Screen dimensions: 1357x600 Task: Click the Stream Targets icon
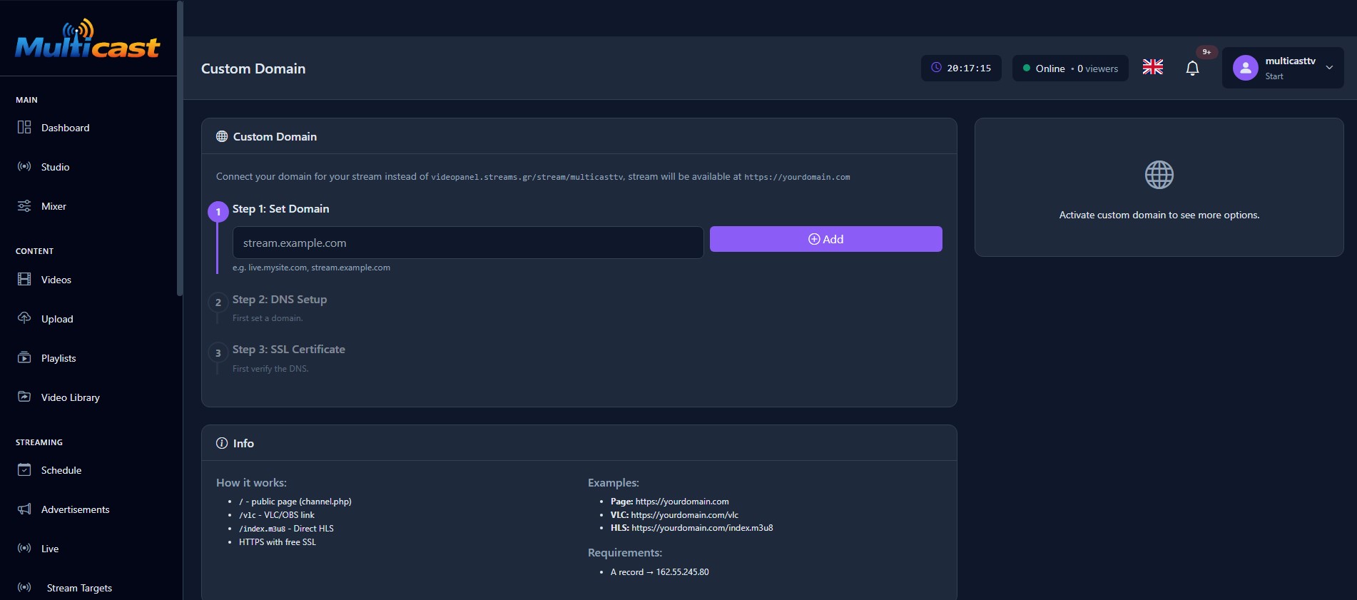24,587
